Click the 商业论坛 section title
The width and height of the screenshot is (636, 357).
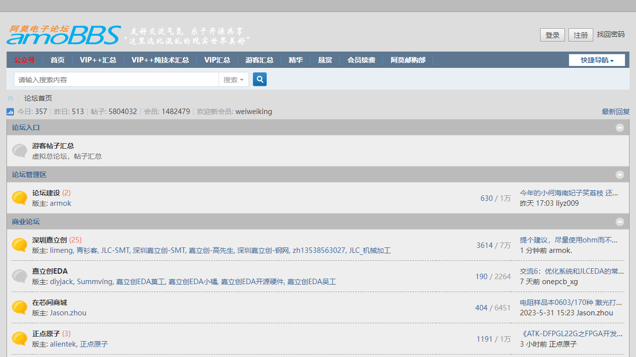(26, 222)
